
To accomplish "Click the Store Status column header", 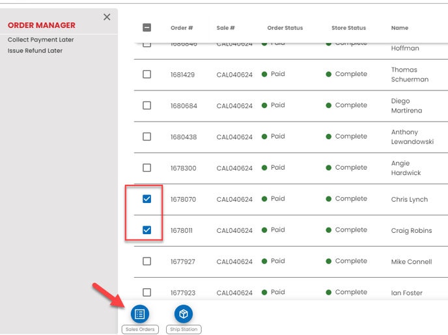I will (x=348, y=28).
